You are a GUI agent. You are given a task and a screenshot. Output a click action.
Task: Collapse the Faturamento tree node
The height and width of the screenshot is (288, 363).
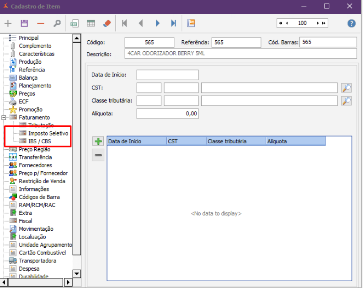tap(4, 118)
